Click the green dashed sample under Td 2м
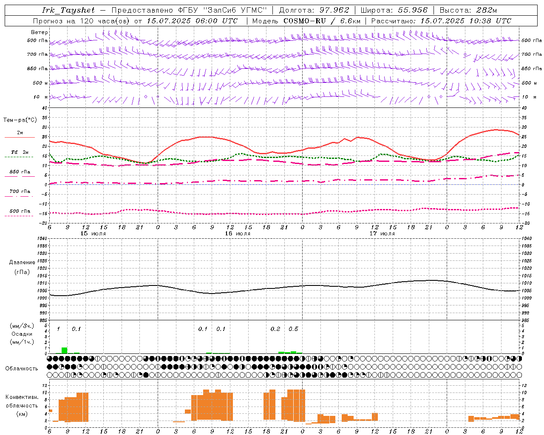The height and width of the screenshot is (435, 544). click(x=19, y=157)
